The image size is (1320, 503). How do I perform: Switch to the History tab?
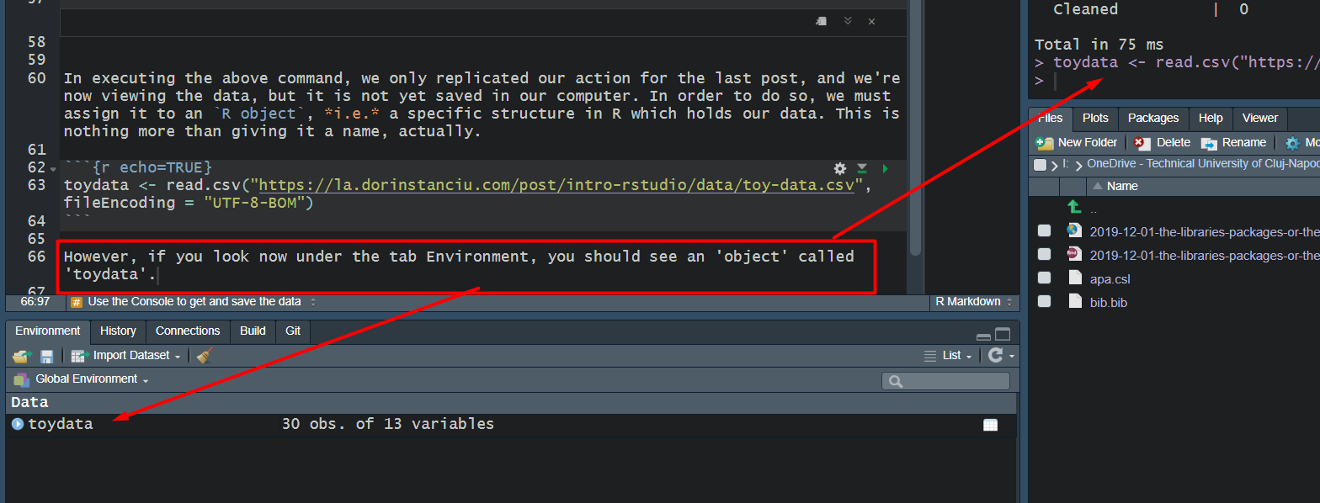tap(118, 331)
